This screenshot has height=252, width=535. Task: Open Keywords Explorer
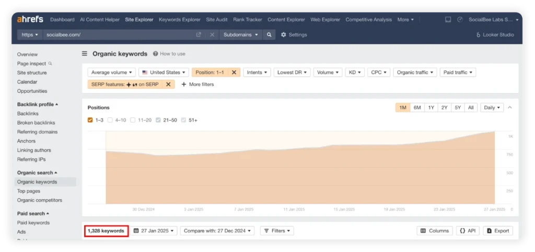coord(180,19)
